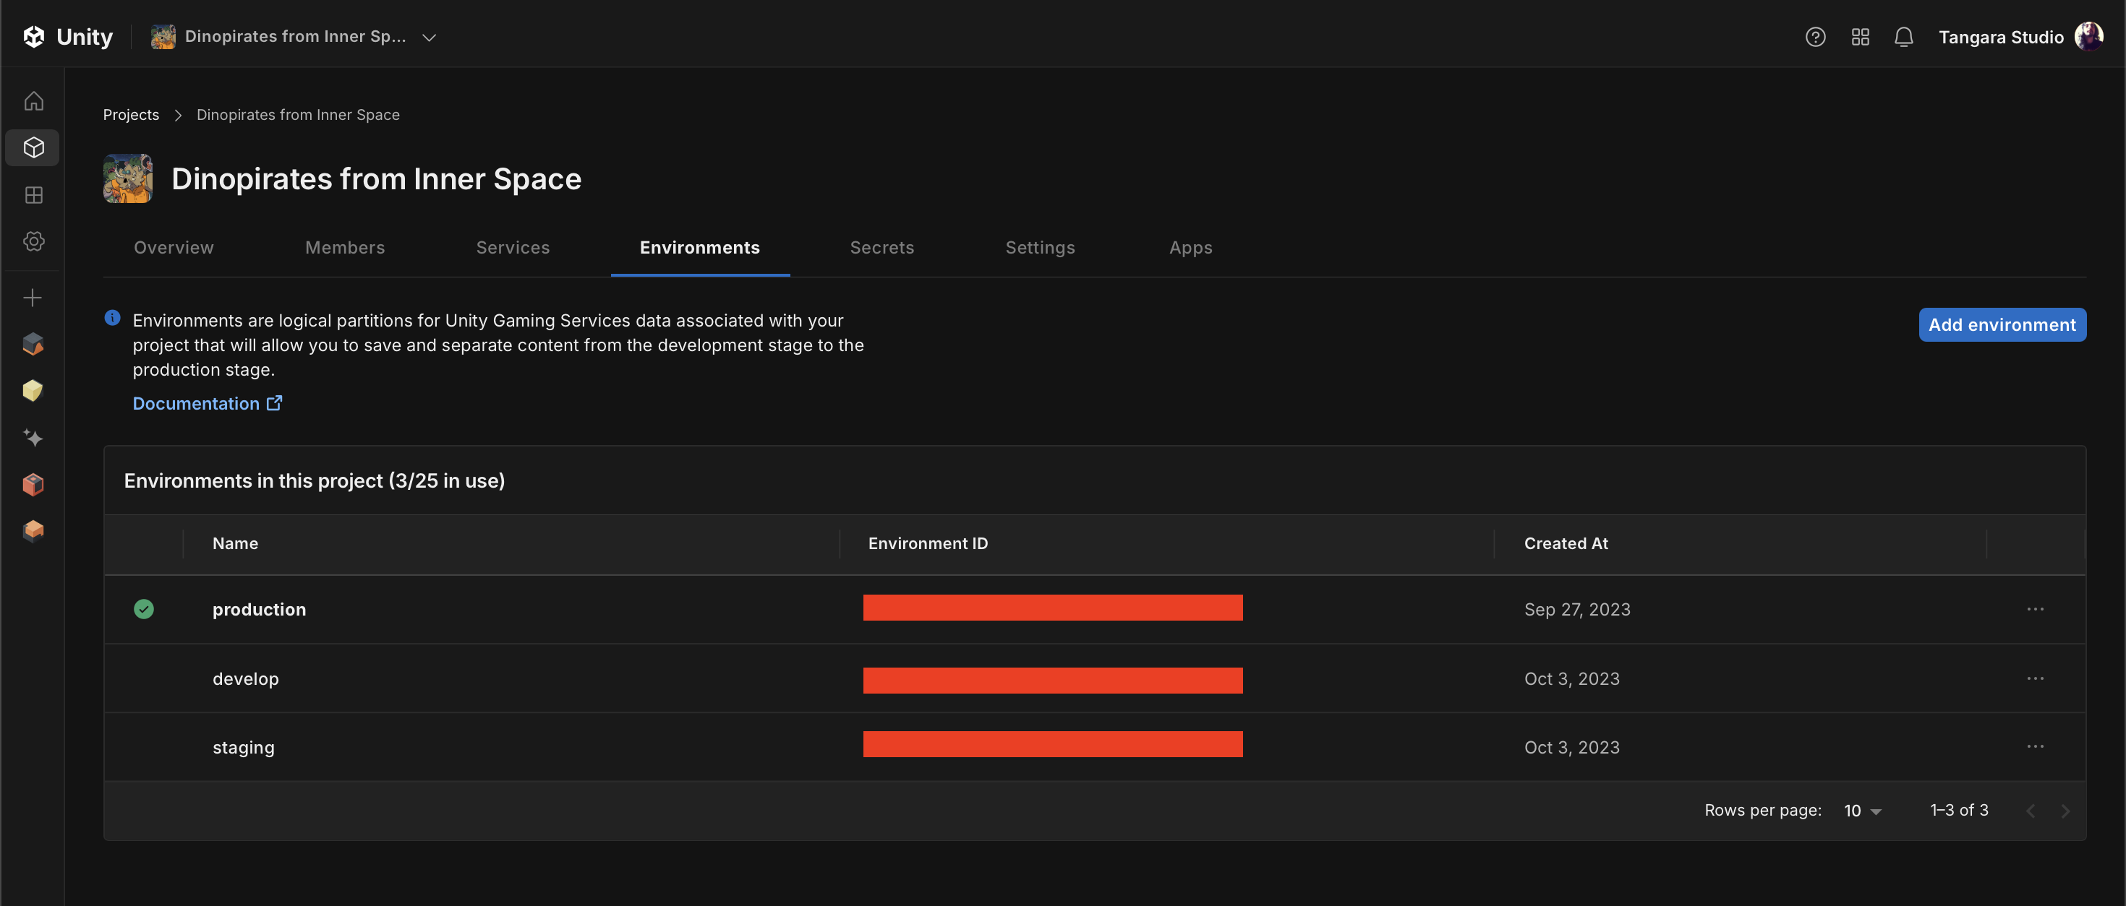Image resolution: width=2126 pixels, height=906 pixels.
Task: Open the notifications bell
Action: [1904, 37]
